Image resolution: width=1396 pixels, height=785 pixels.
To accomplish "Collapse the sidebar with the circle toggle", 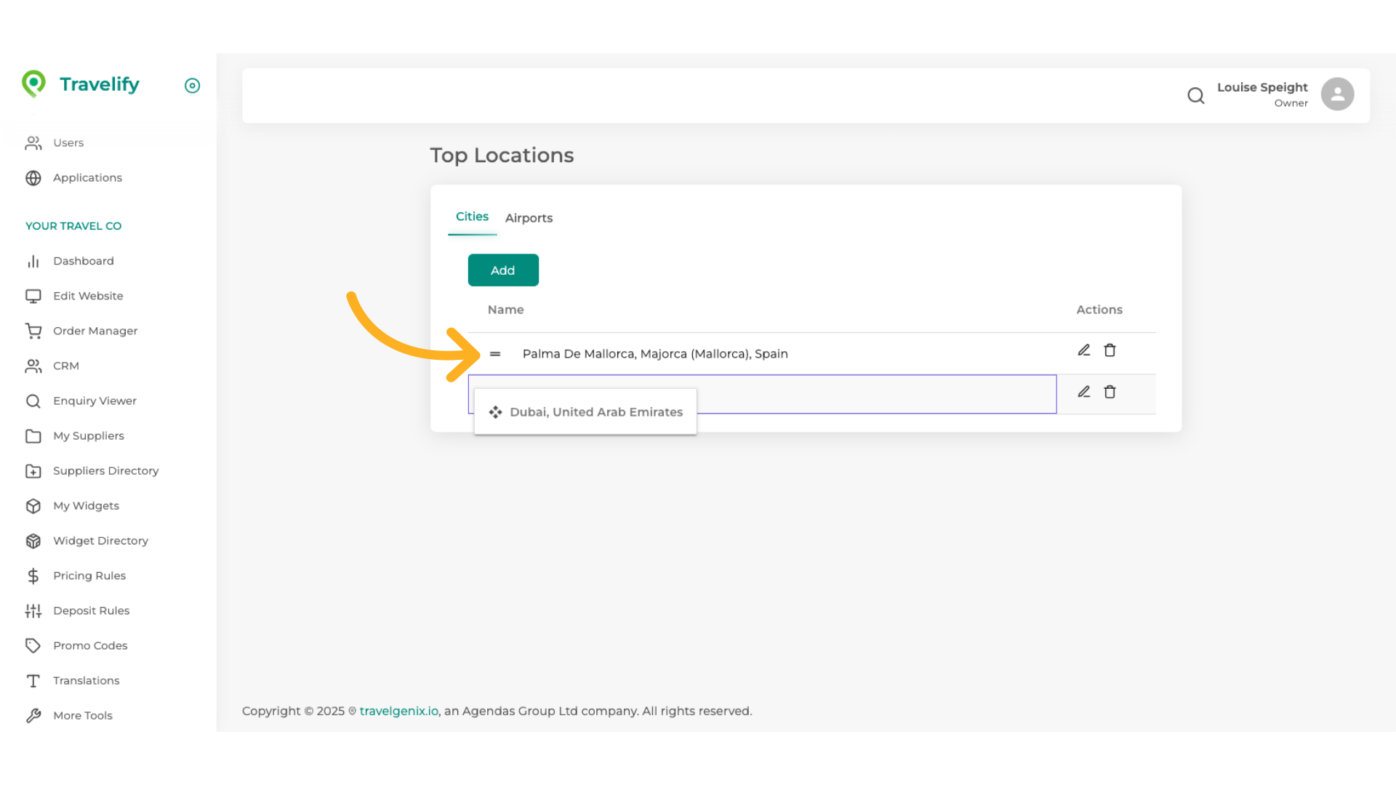I will pyautogui.click(x=192, y=86).
